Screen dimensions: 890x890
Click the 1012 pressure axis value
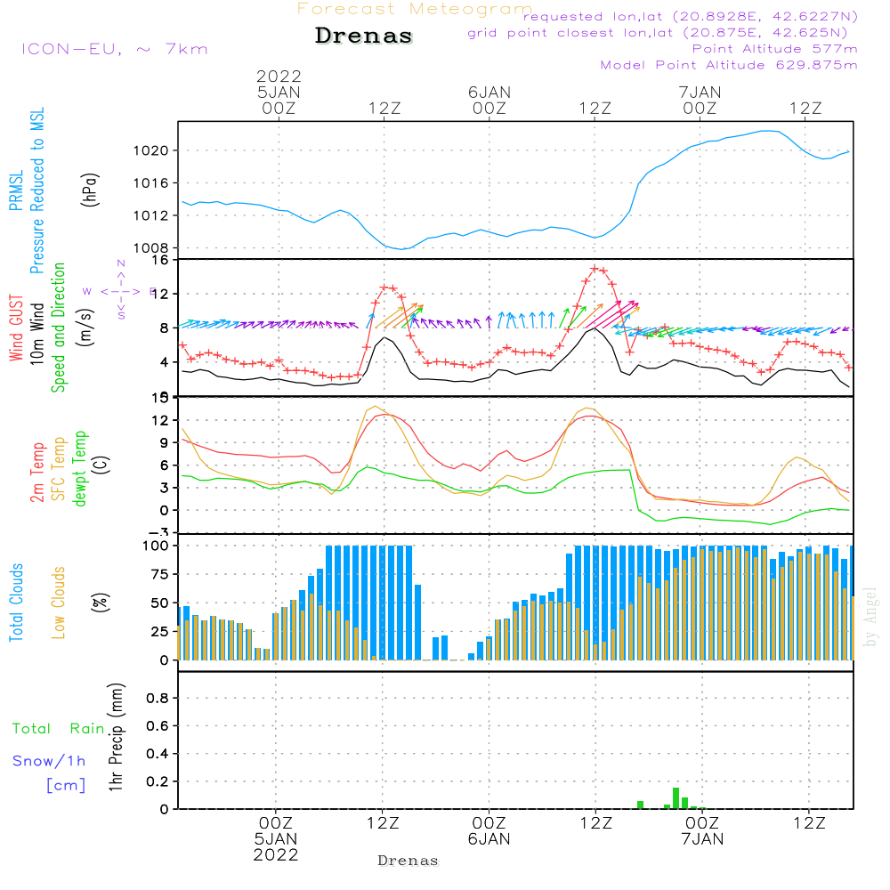click(151, 215)
